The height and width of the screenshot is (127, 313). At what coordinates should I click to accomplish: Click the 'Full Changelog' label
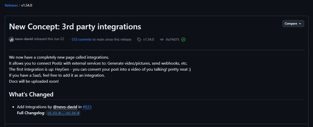(x=31, y=113)
